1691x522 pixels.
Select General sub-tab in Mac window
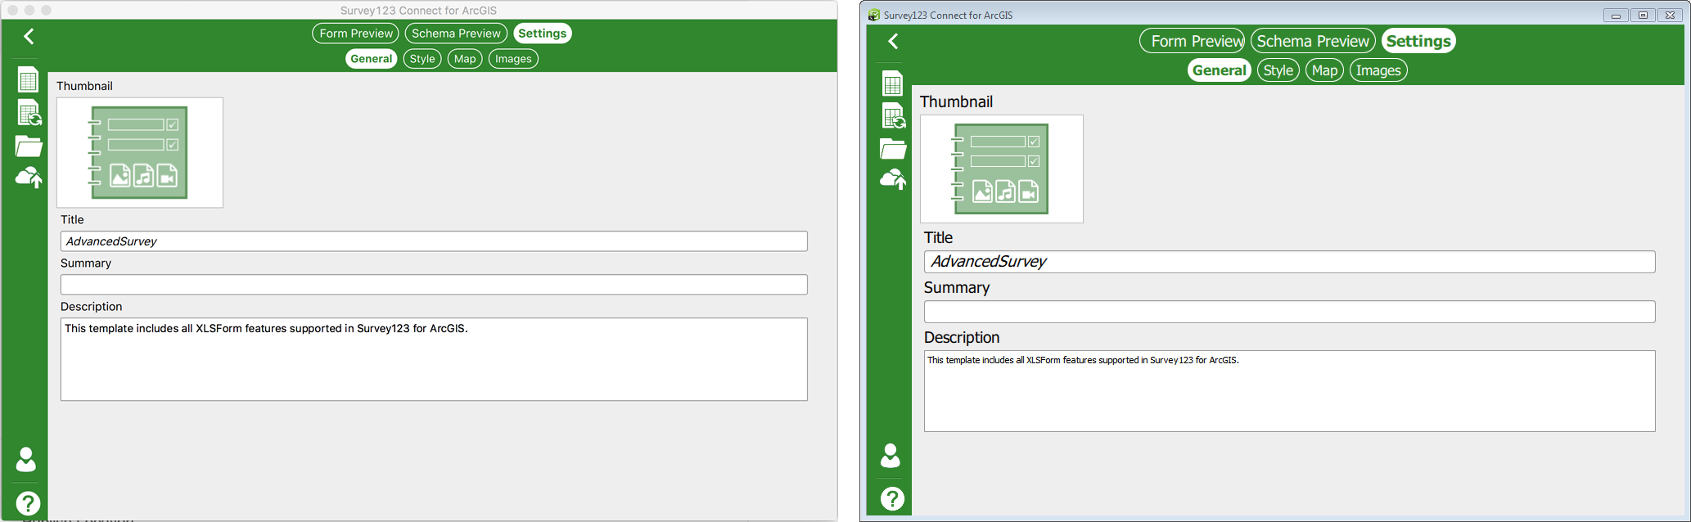372,59
